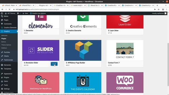Stop loading the page
This screenshot has width=169, height=95.
click(10, 9)
